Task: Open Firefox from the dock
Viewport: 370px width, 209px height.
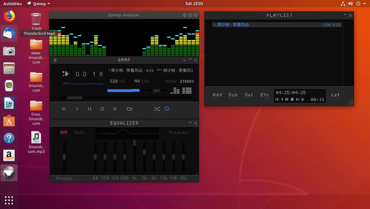Action: pyautogui.click(x=9, y=16)
